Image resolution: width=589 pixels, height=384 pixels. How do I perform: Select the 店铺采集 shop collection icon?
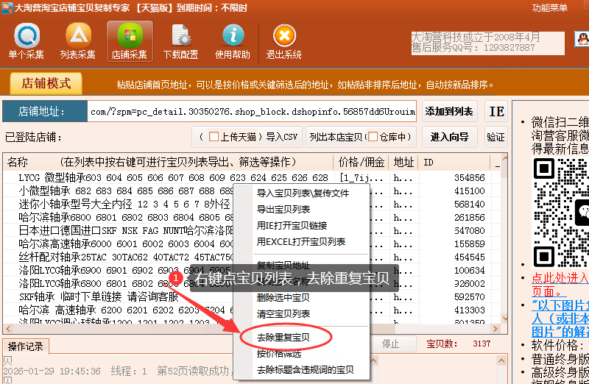click(x=130, y=41)
